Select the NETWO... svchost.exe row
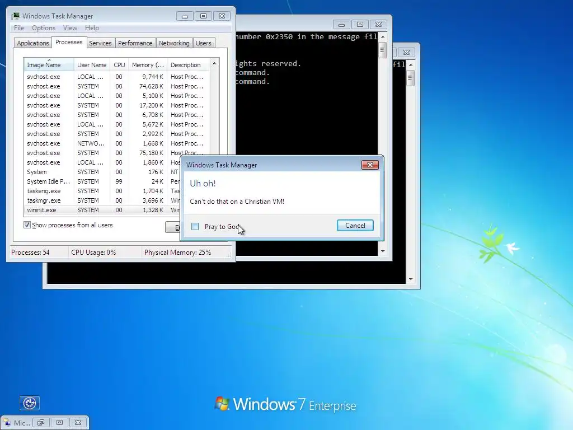Screen dimensions: 573x430 pos(117,143)
